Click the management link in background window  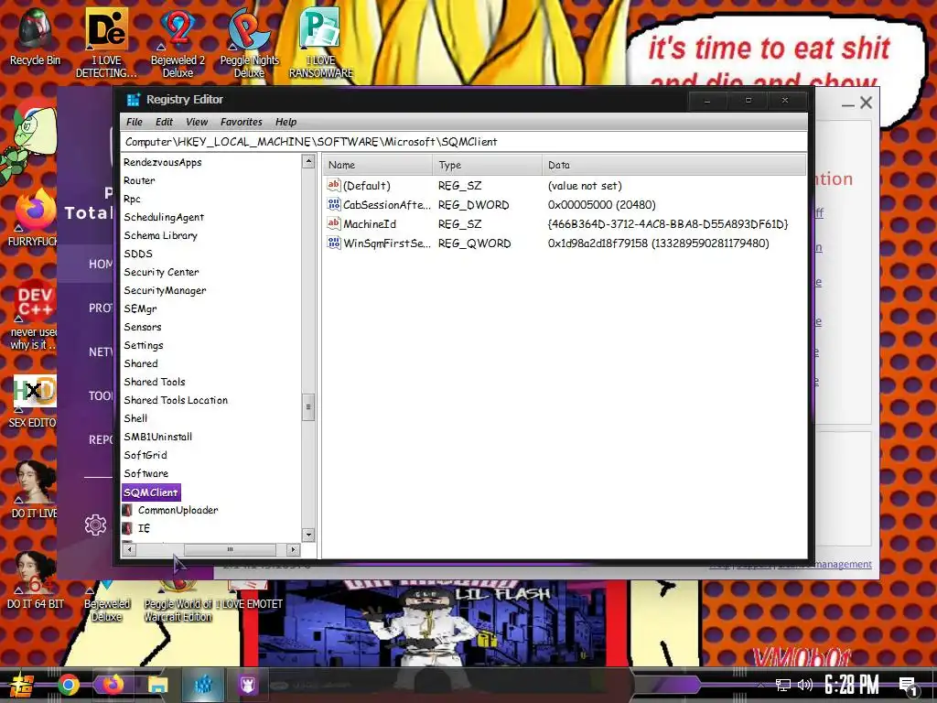click(x=843, y=564)
